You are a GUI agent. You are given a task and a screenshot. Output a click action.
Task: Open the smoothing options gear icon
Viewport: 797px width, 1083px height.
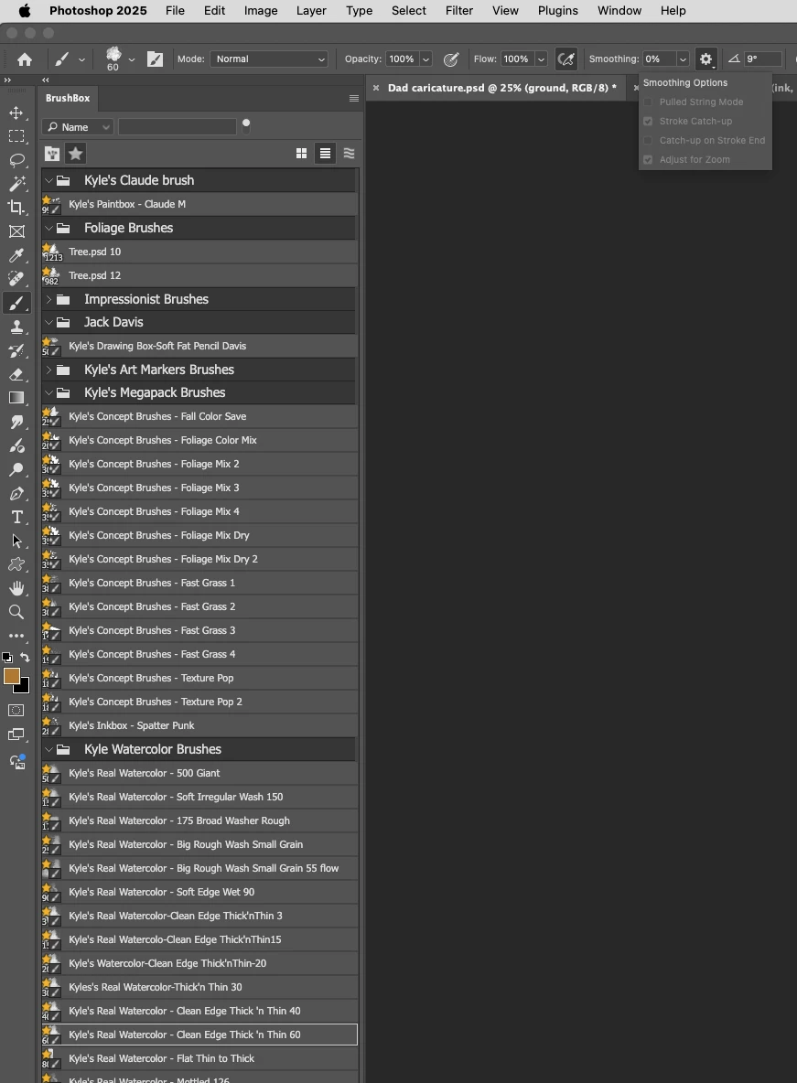(705, 59)
